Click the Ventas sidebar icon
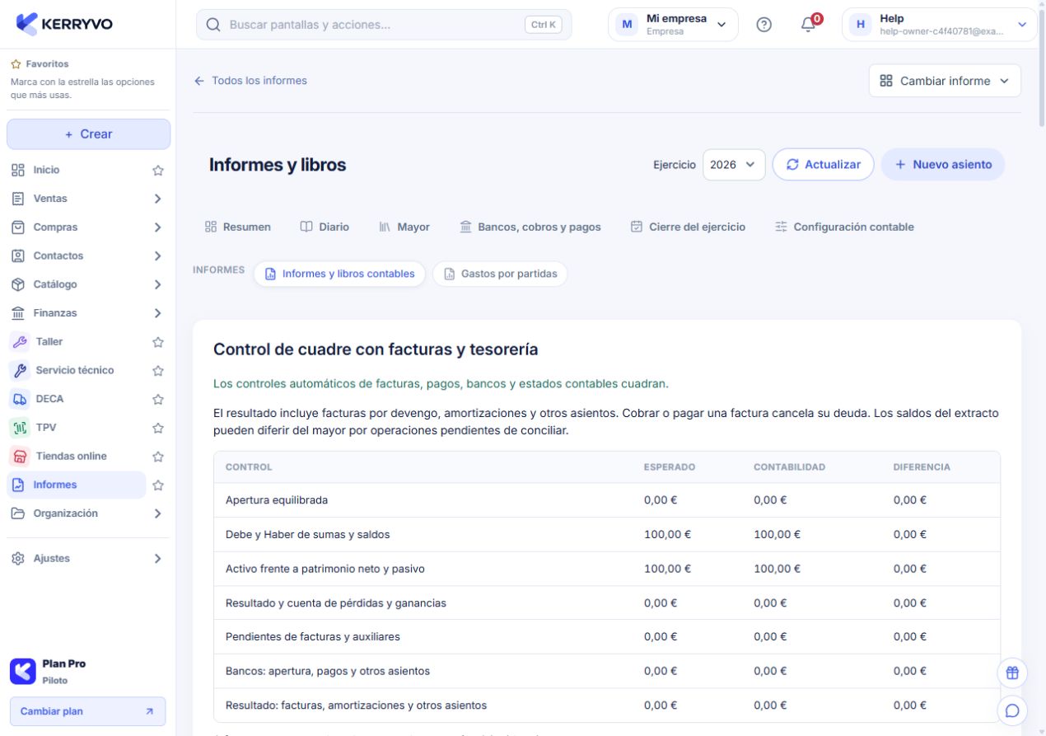 (x=18, y=199)
